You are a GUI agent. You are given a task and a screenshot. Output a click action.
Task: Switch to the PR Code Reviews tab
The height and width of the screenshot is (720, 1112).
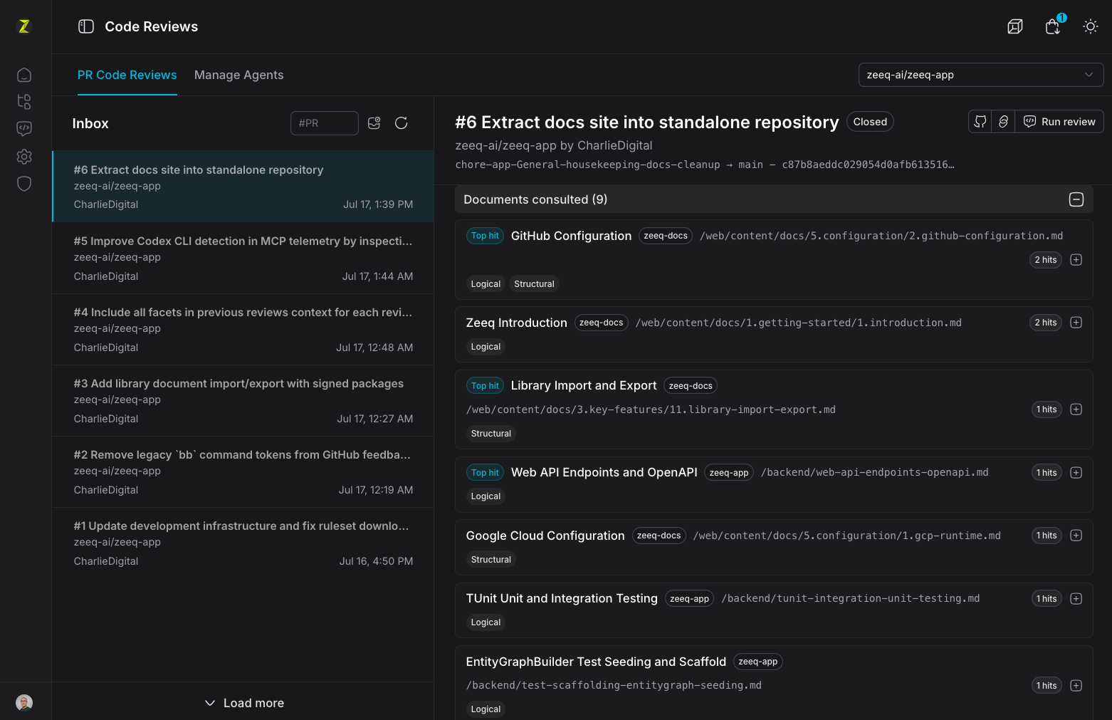click(127, 75)
